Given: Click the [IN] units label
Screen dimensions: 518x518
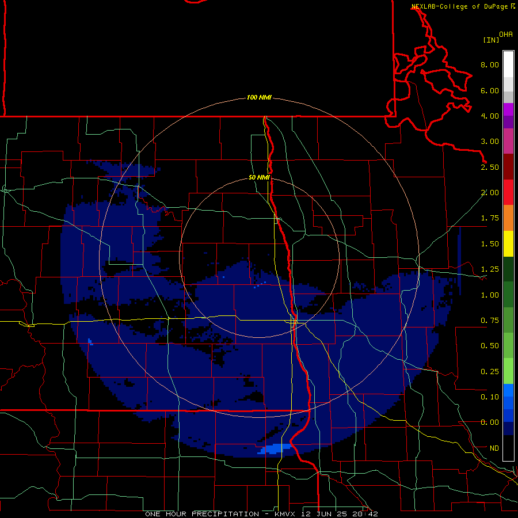Looking at the screenshot, I should (491, 40).
